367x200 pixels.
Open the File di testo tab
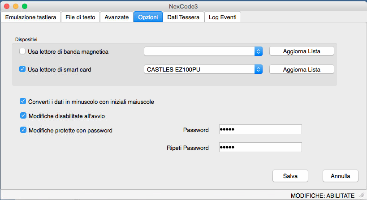pyautogui.click(x=80, y=17)
